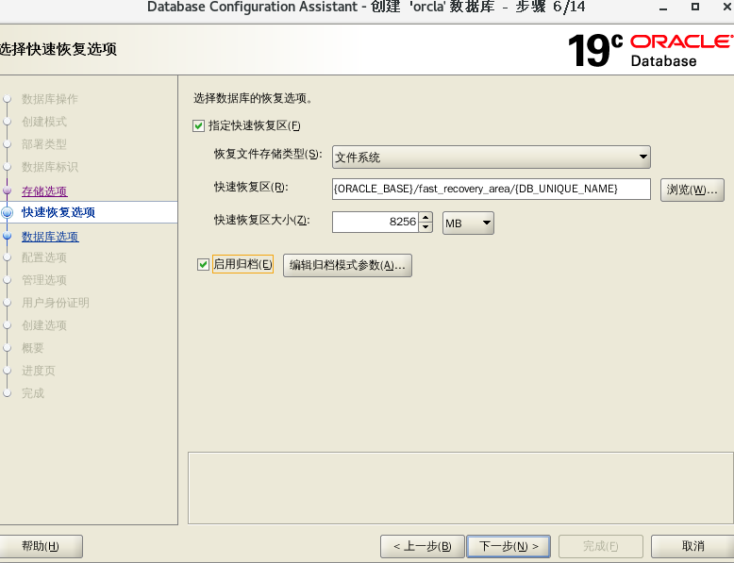Click the 浏览 browse button
This screenshot has width=734, height=563.
click(x=692, y=190)
